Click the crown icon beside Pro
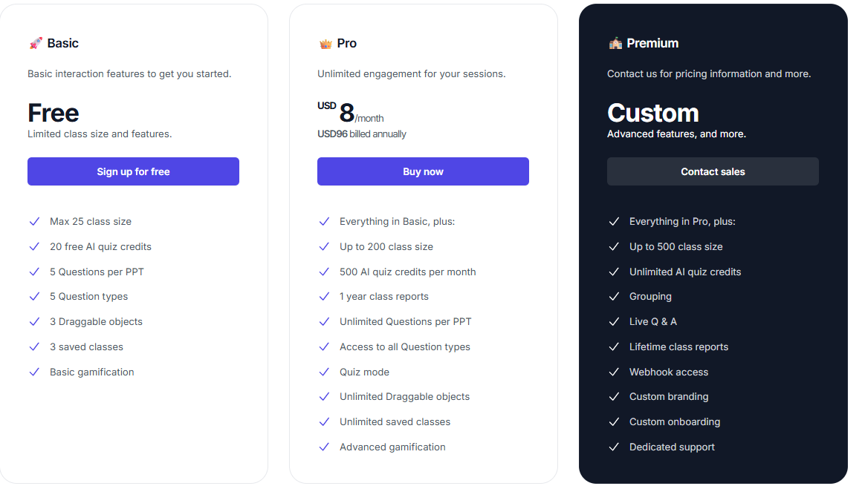 coord(325,44)
